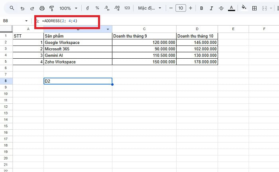Image resolution: width=279 pixels, height=172 pixels.
Task: Click cell B8 containing D2
Action: tap(78, 81)
